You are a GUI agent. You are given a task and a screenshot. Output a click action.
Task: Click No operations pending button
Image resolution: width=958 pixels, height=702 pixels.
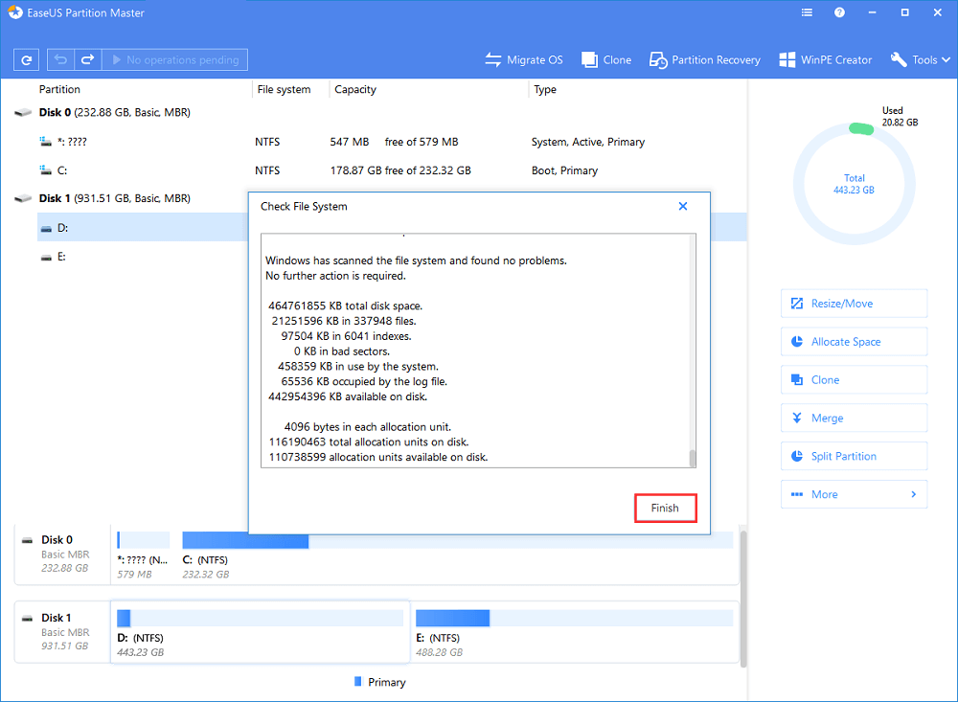coord(174,60)
